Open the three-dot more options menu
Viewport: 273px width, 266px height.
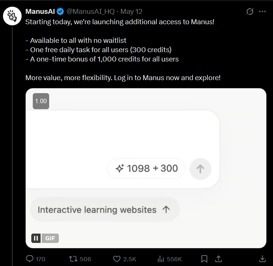click(x=262, y=12)
